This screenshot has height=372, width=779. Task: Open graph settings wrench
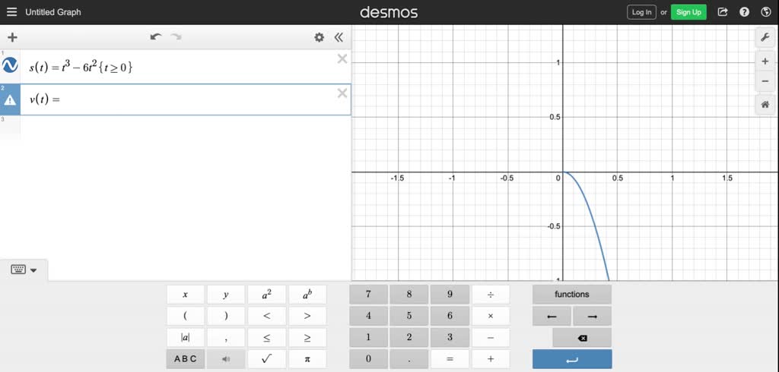pos(765,37)
